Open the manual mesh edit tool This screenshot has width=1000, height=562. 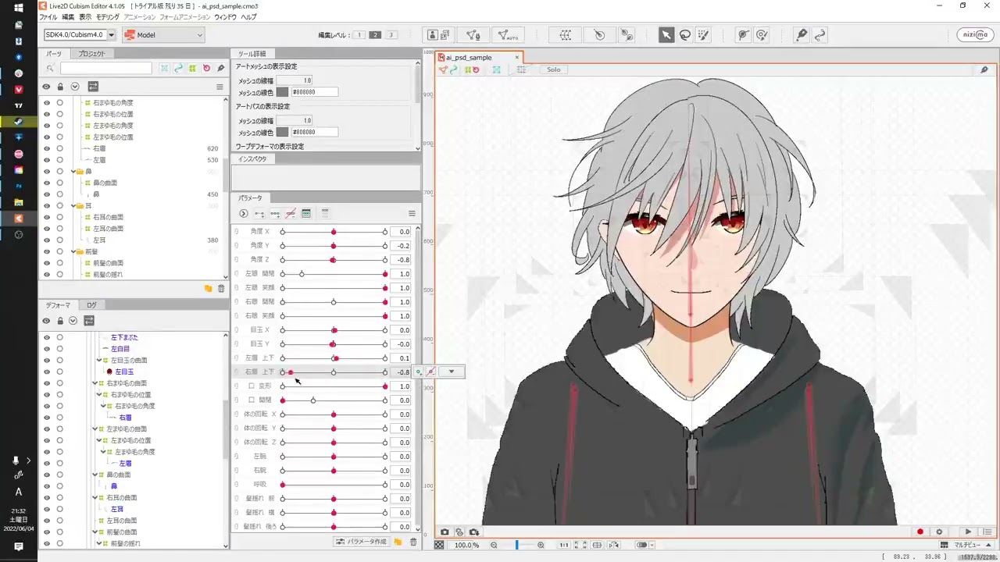click(473, 34)
